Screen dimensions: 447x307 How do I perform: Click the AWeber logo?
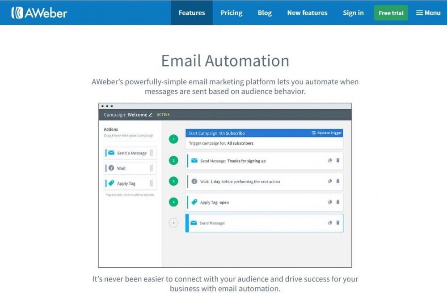pyautogui.click(x=39, y=13)
